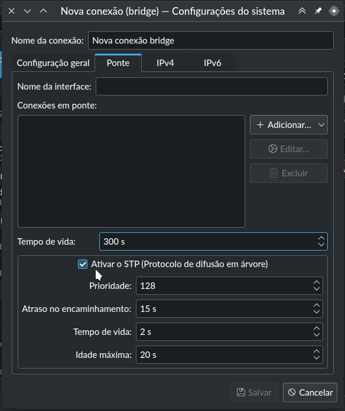Click the minimize chevron-down titlebar icon
This screenshot has width=345, height=411.
(x=28, y=11)
